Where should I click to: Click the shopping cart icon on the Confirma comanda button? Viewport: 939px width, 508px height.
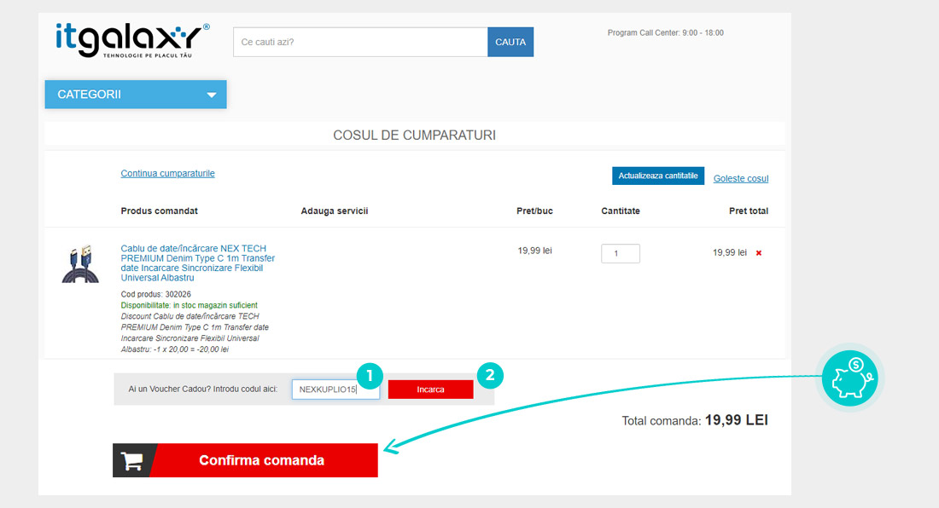pos(131,460)
